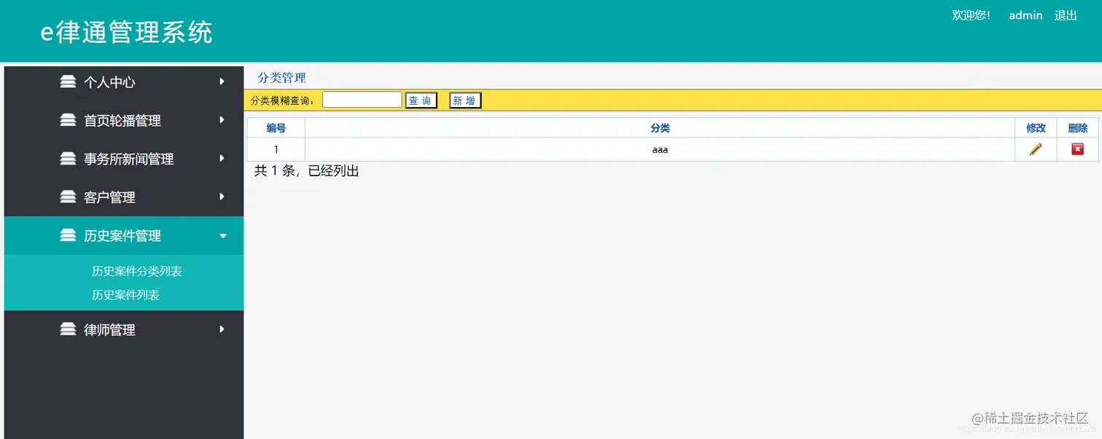The width and height of the screenshot is (1102, 439).
Task: Click the 删除 column header
Action: tap(1078, 128)
